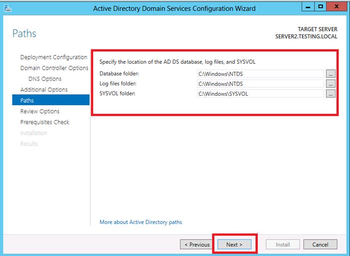Screen dimensions: 350x256
Task: Maximize the wizard window
Action: pos(320,6)
